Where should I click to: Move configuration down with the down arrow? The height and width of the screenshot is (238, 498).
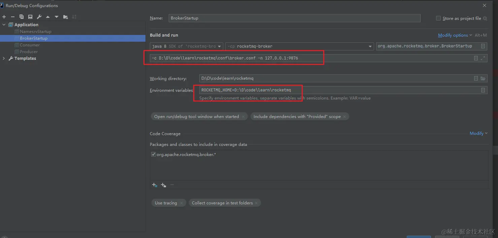[x=57, y=17]
